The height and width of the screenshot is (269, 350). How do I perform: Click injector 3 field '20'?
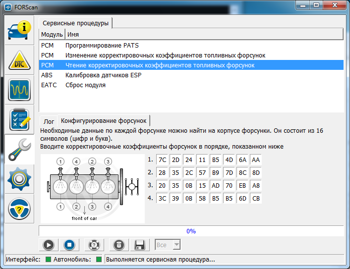162,186
